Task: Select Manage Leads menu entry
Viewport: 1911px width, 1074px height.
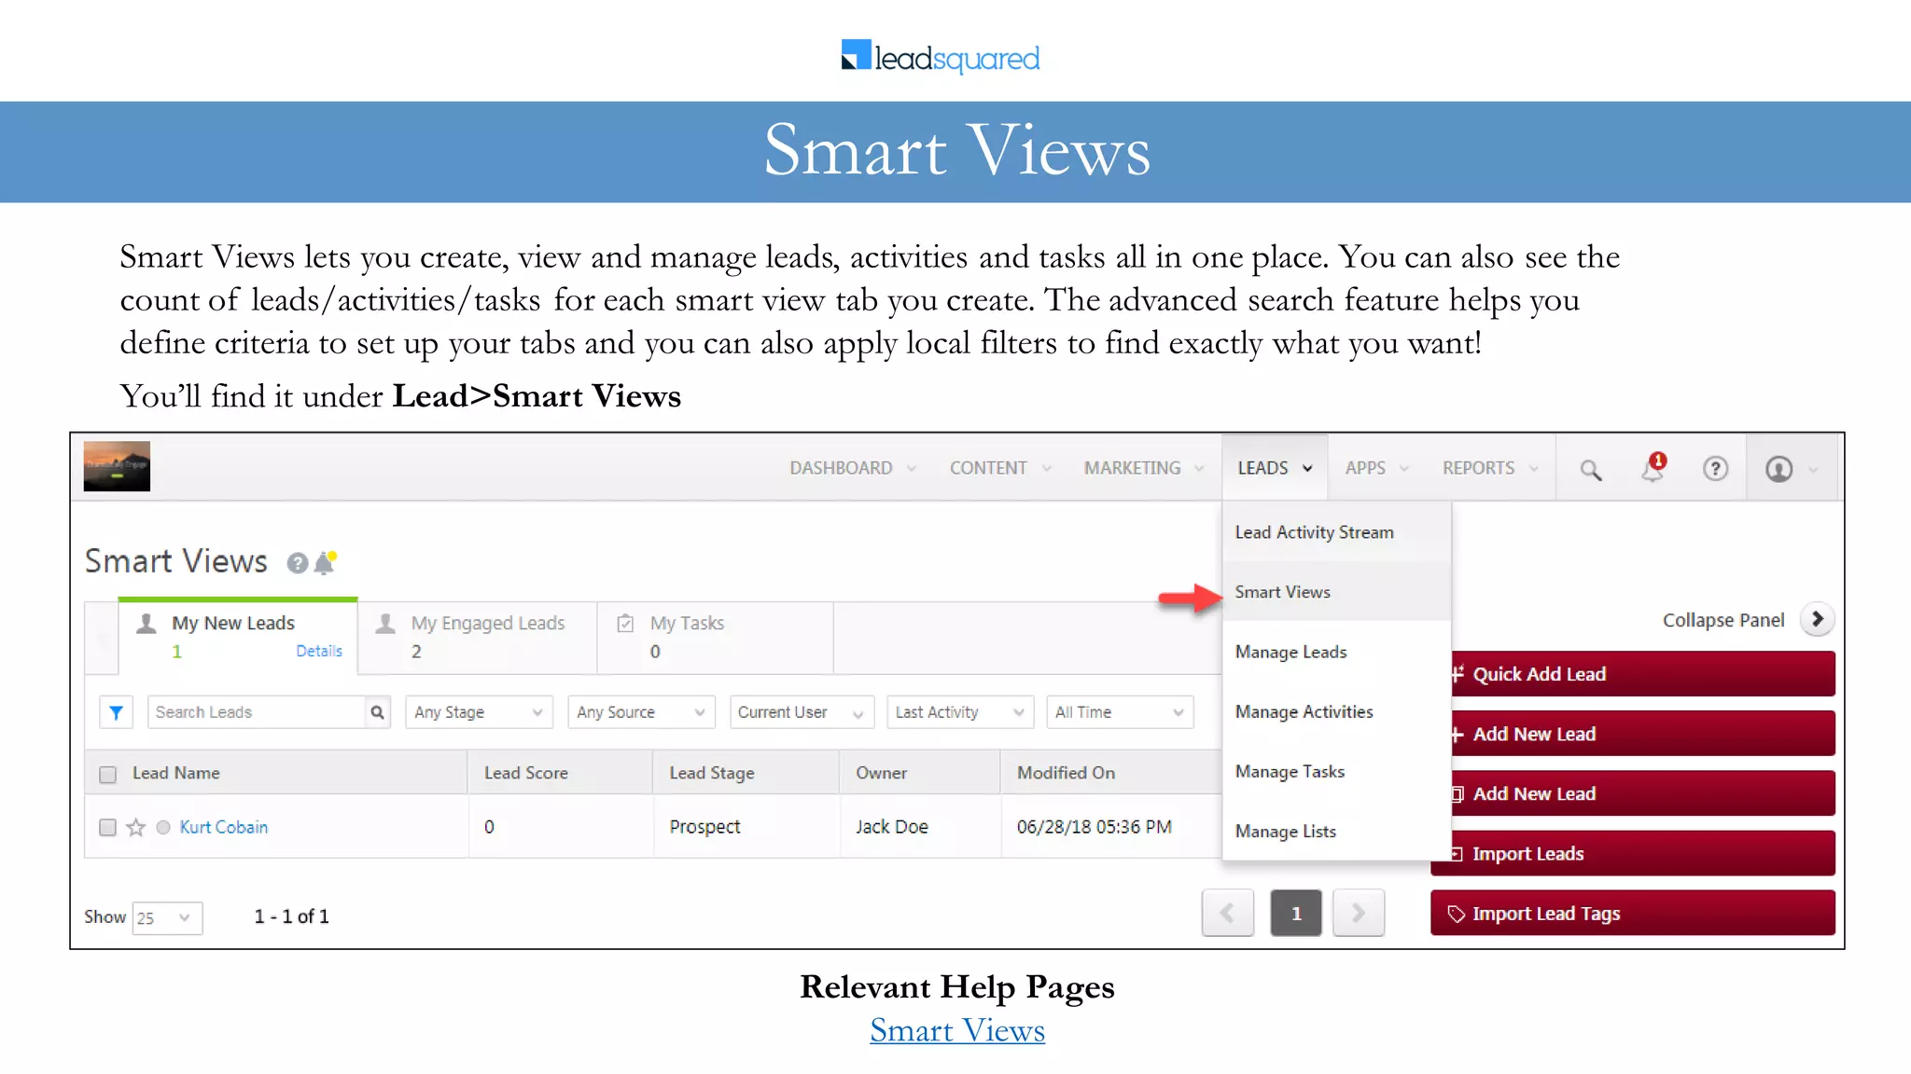Action: (x=1336, y=652)
